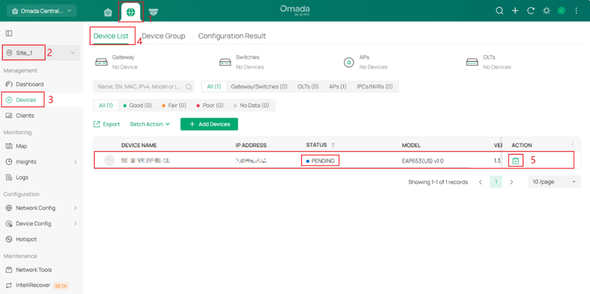Viewport: 590px width, 294px height.
Task: Filter devices by Good (0) health
Action: click(x=138, y=105)
